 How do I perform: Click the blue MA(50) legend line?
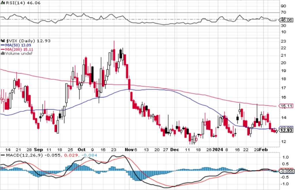[x=3, y=45]
